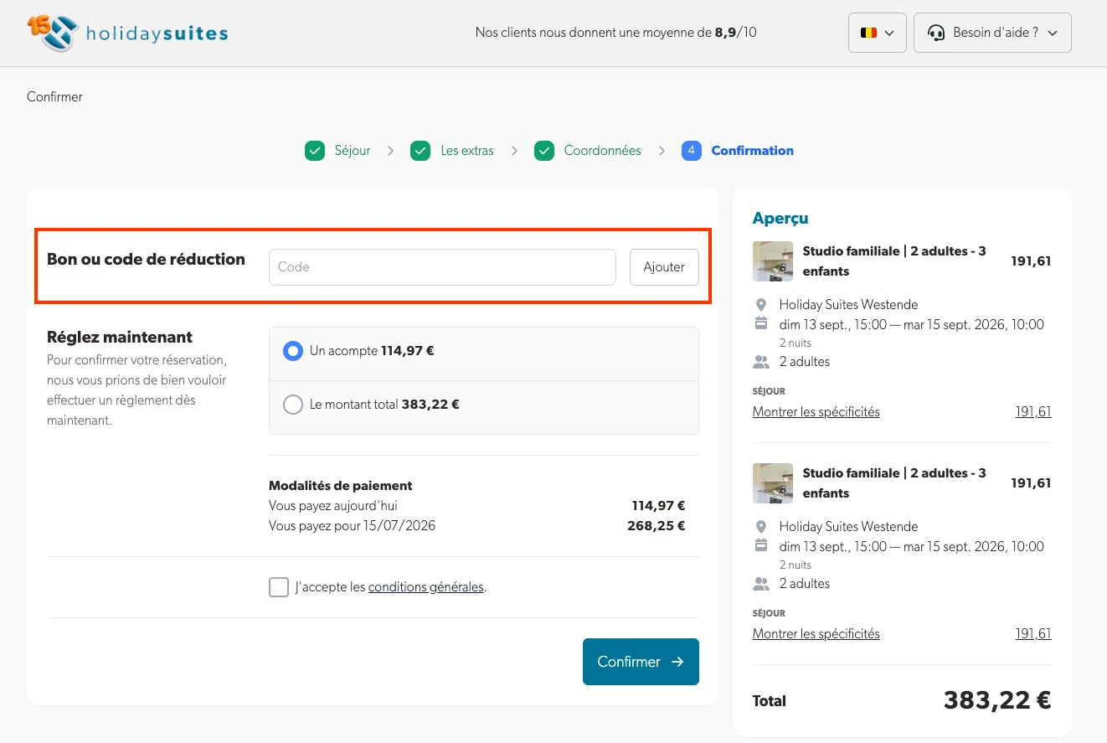Click the step 4 number badge
The image size is (1107, 743).
point(692,151)
